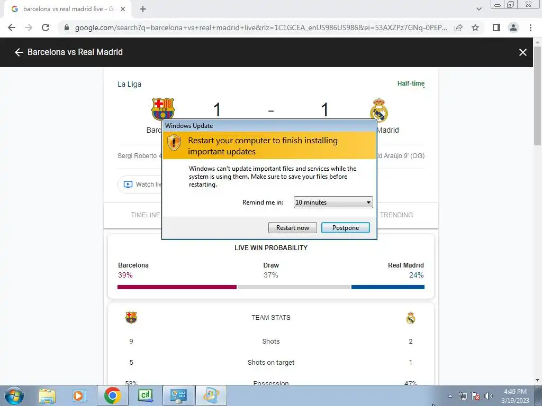The width and height of the screenshot is (542, 406).
Task: Bookmark this page with the star icon
Action: (475, 27)
